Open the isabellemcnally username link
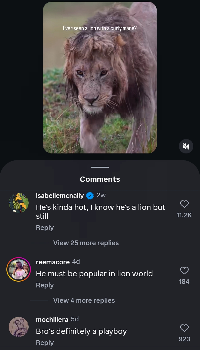This screenshot has height=350, width=200. (x=60, y=196)
